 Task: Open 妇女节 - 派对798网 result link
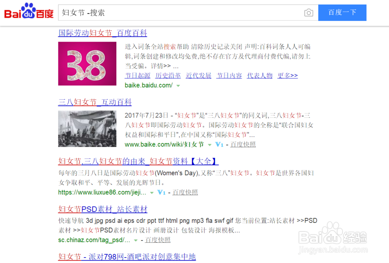coord(127,256)
